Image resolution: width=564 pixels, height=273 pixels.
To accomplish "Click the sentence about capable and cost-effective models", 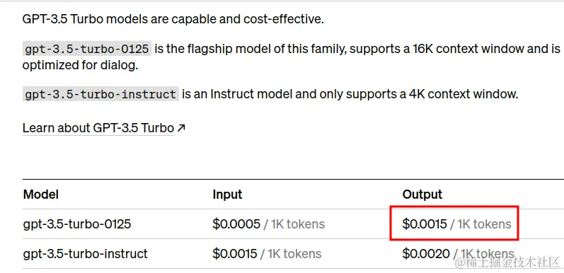I will [173, 18].
